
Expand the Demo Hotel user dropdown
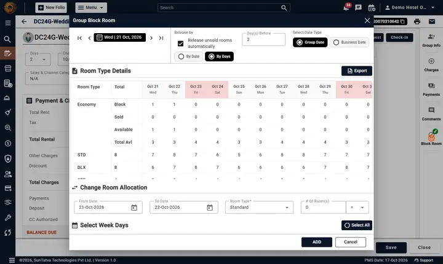410,7
